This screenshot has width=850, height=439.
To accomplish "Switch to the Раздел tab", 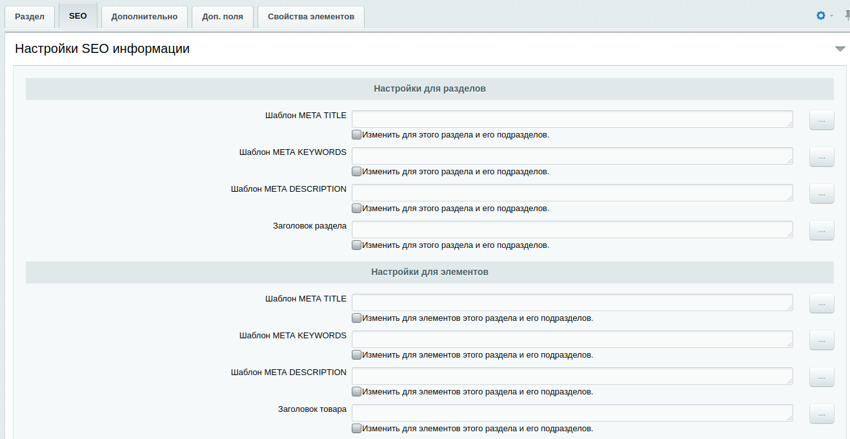I will click(30, 17).
